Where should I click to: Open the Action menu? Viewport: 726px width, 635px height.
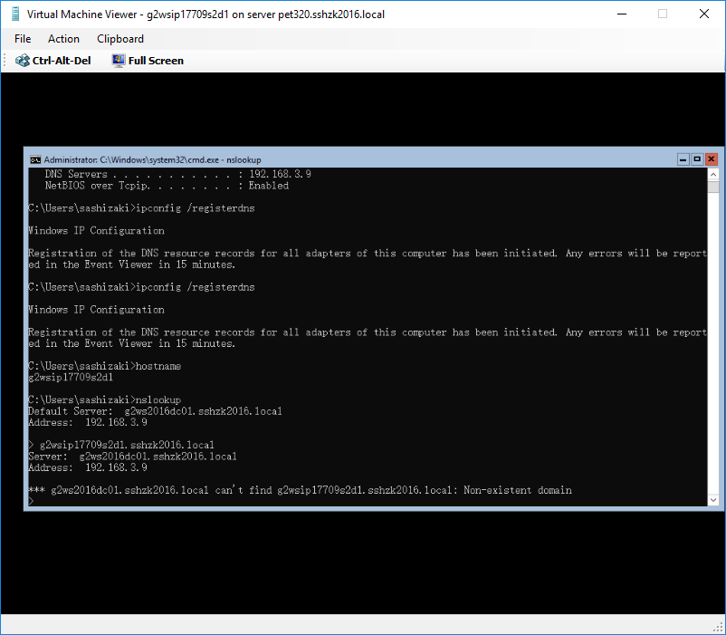click(63, 39)
